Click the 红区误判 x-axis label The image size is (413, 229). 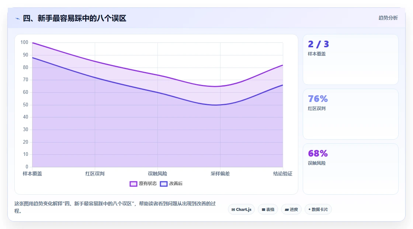[x=95, y=174]
